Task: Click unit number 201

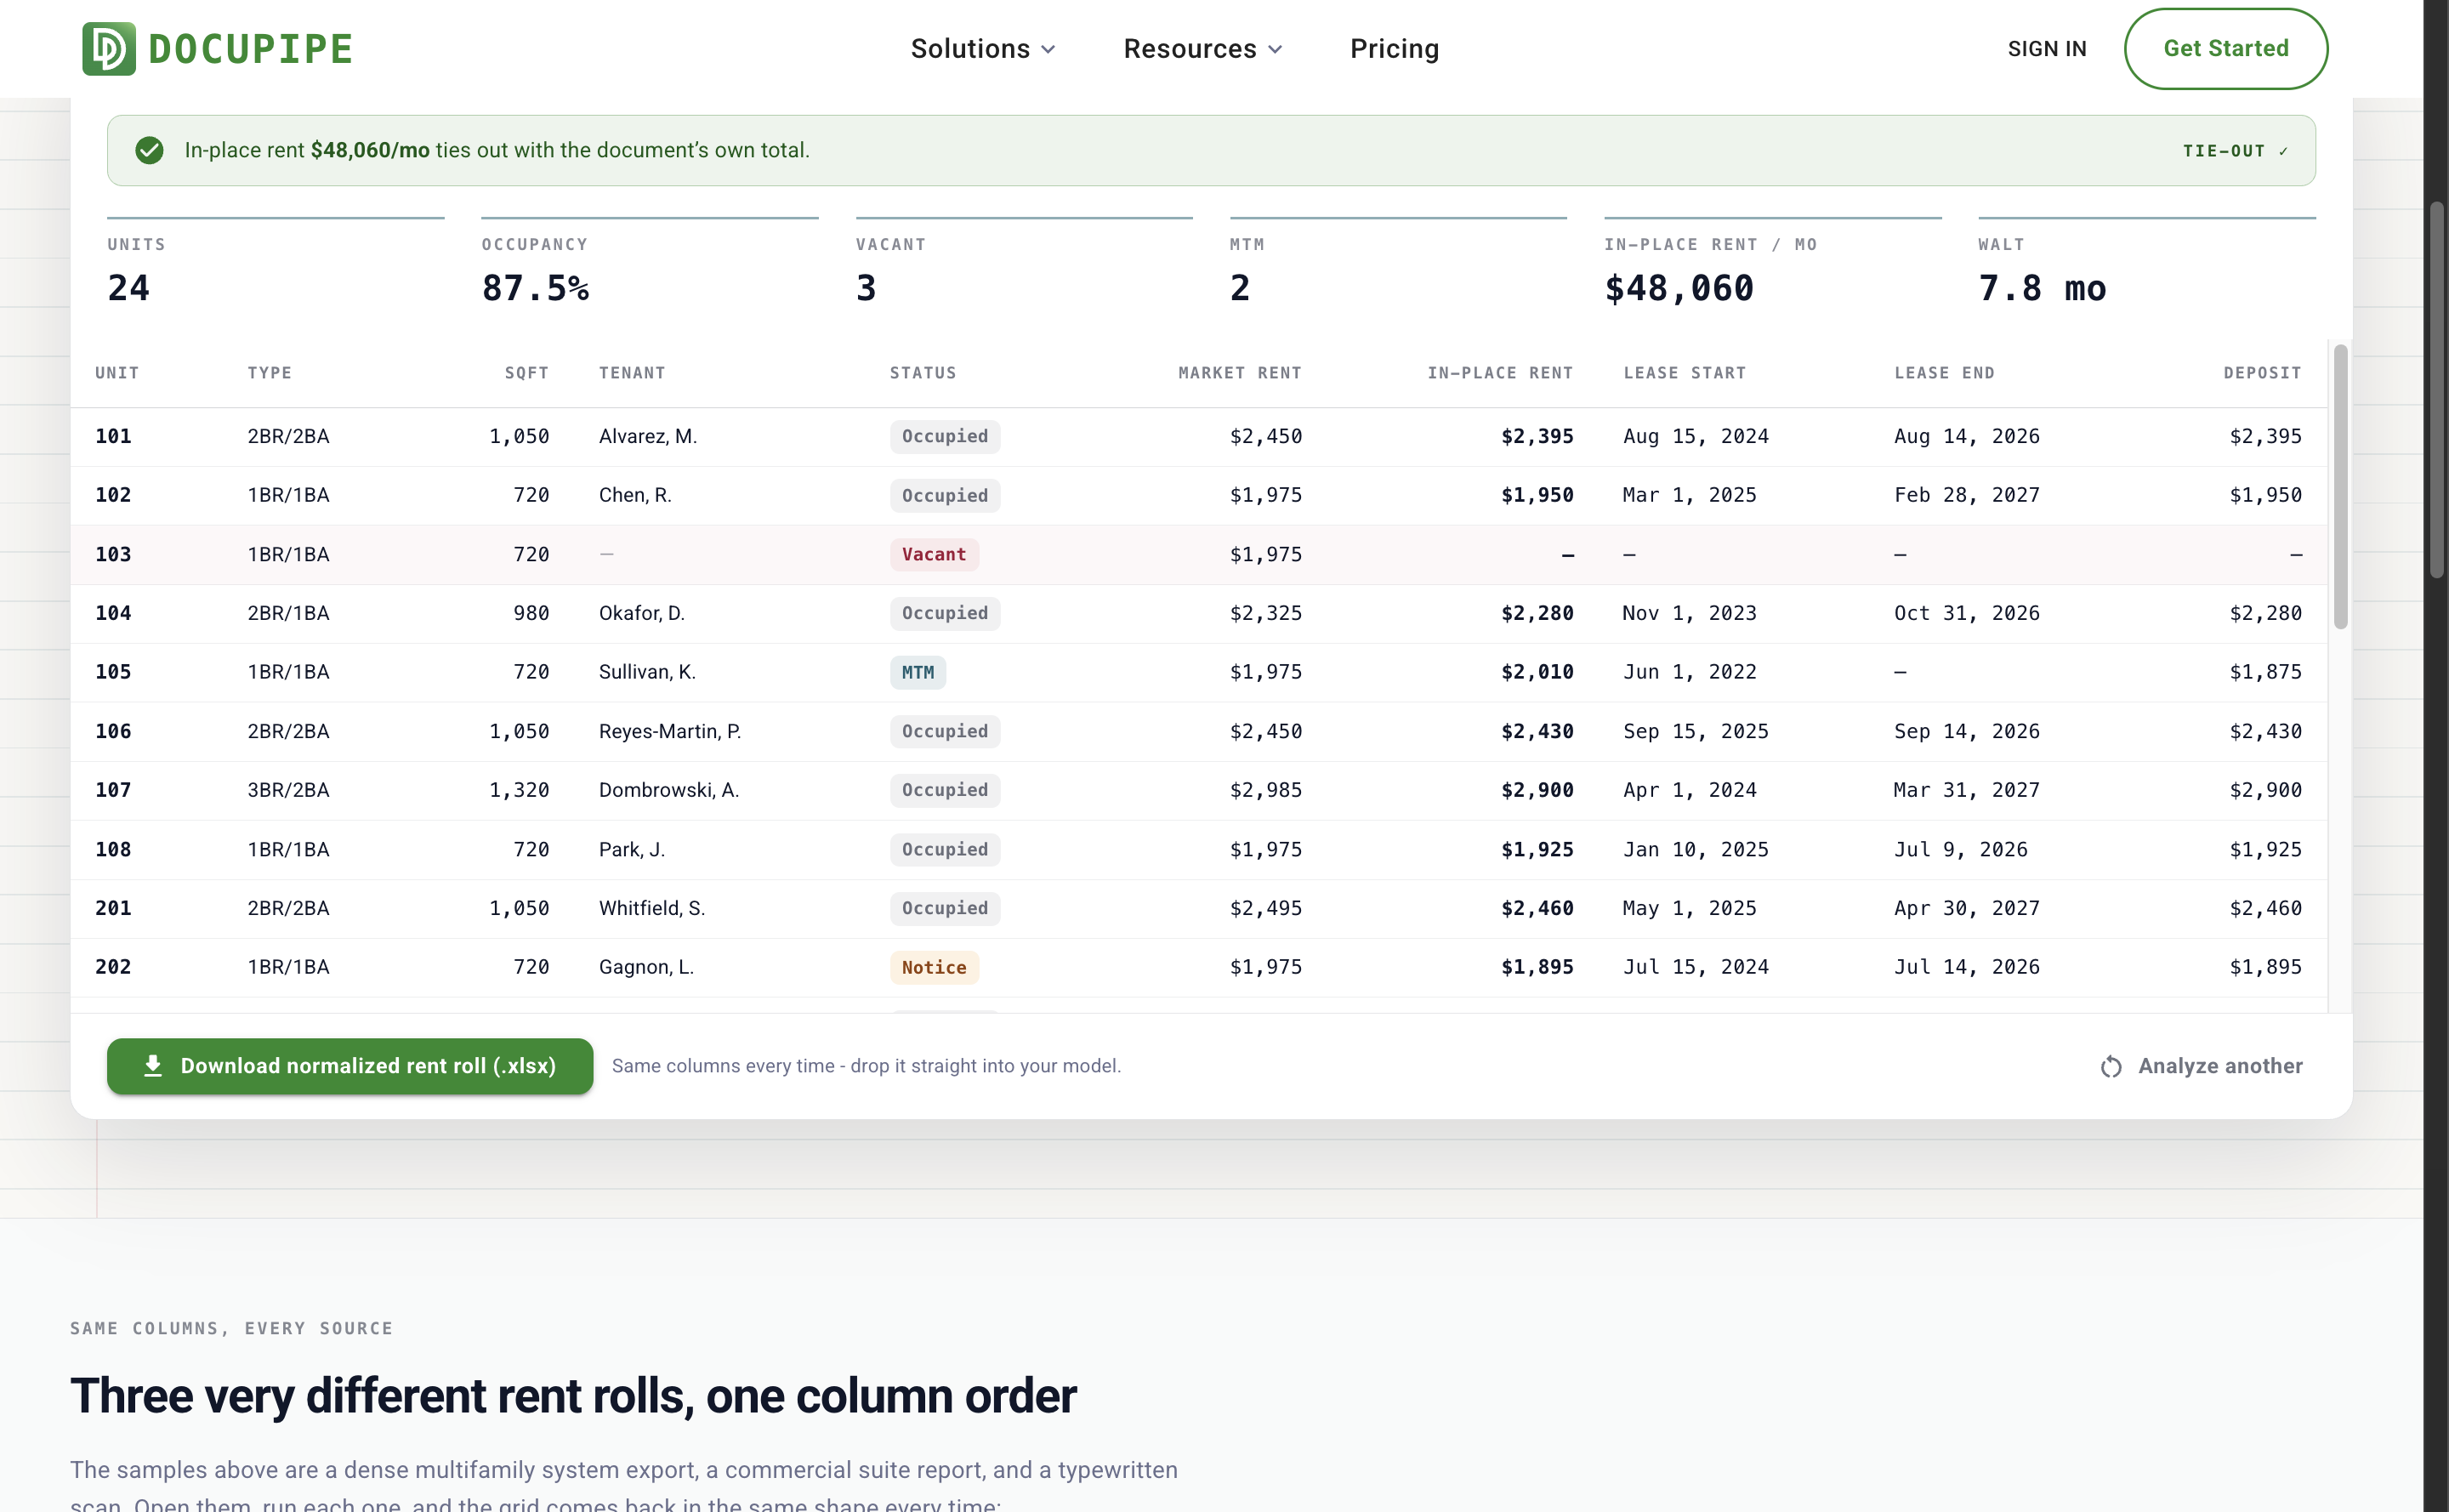Action: 113,908
